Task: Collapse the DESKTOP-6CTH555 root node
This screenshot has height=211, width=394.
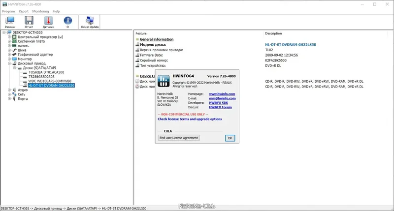Action: point(4,32)
